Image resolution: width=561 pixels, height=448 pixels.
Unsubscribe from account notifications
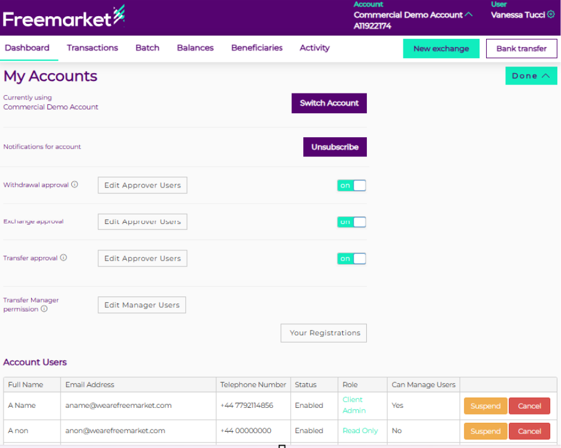pos(334,147)
